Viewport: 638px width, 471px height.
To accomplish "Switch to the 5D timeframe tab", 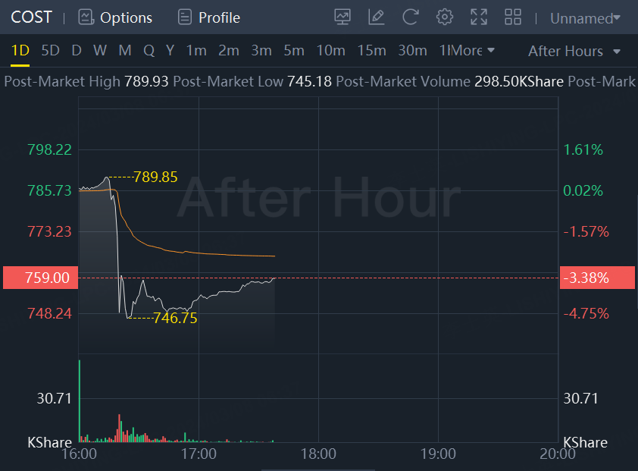I will click(50, 51).
